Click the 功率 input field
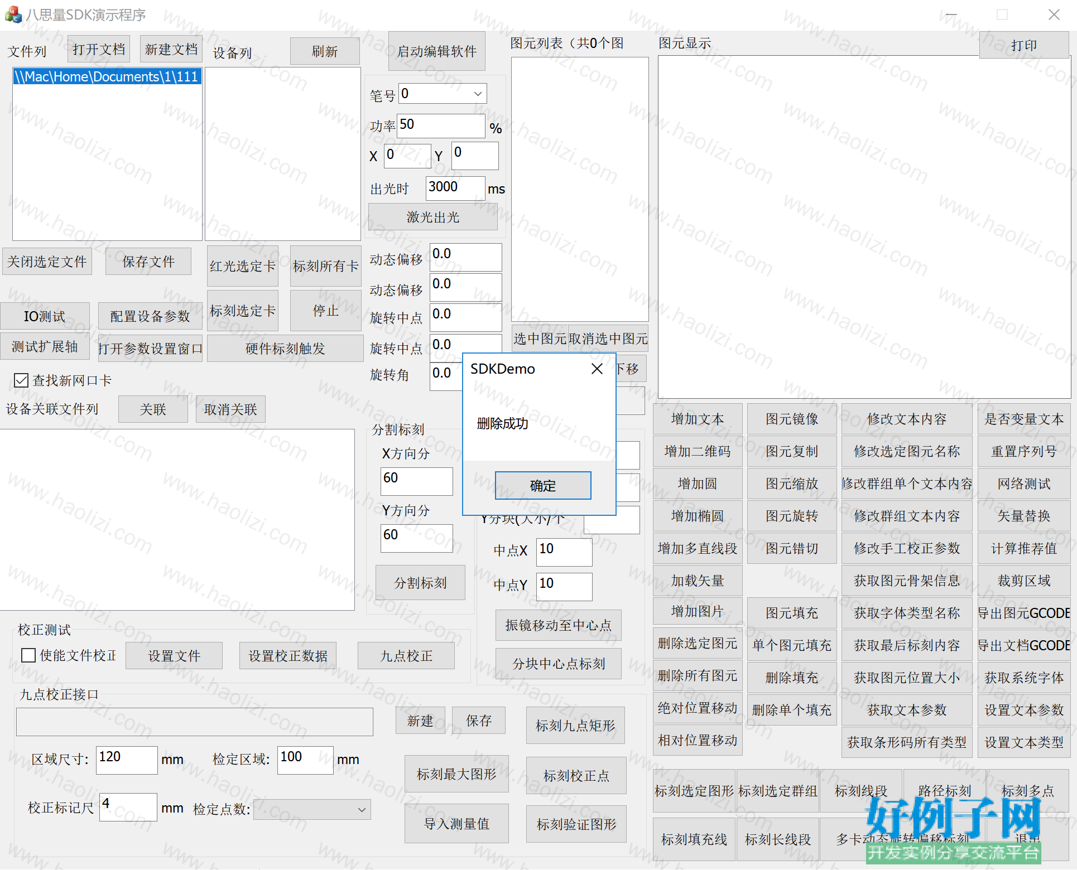The width and height of the screenshot is (1077, 870). click(441, 125)
